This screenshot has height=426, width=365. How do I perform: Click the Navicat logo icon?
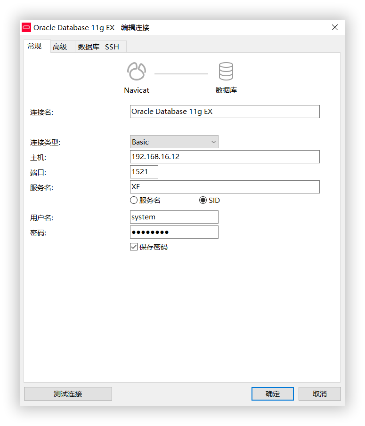click(137, 72)
